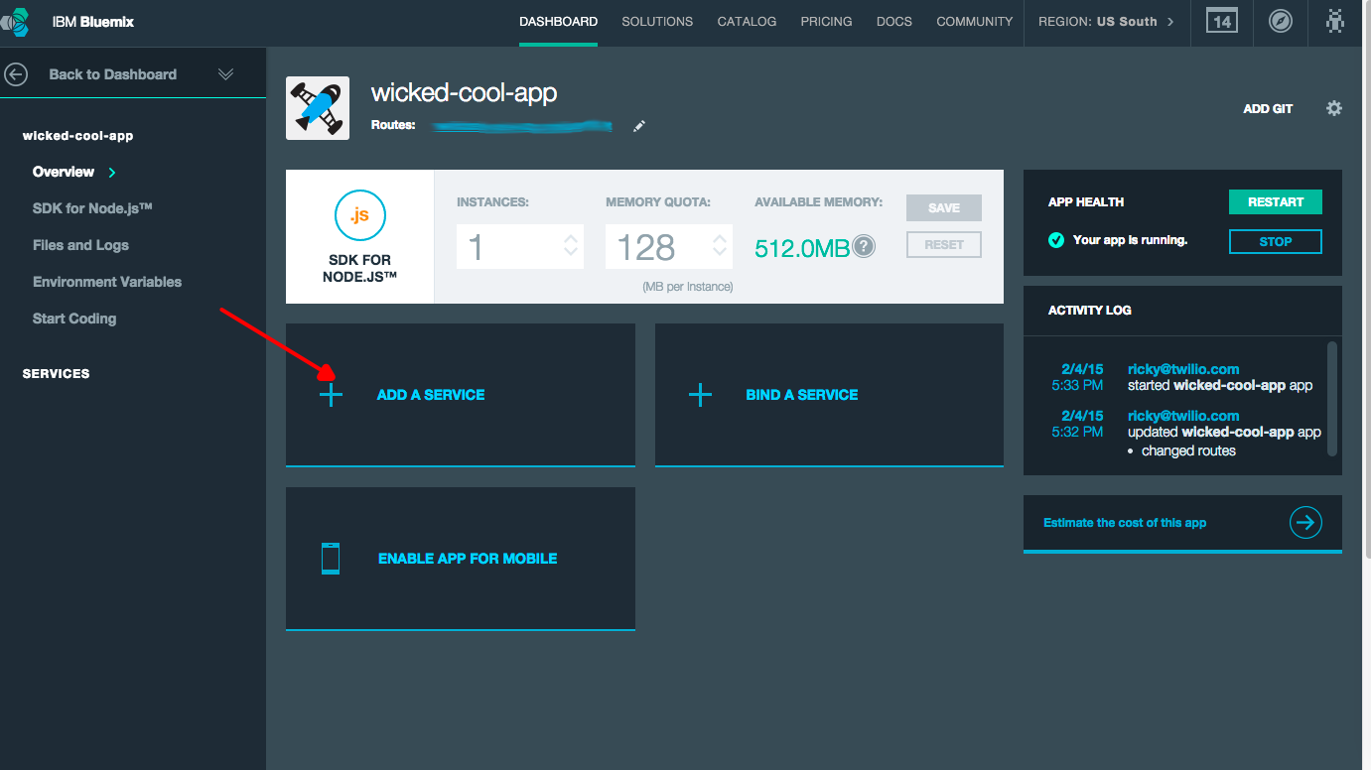Click the plus icon for Bind a Service

(700, 395)
